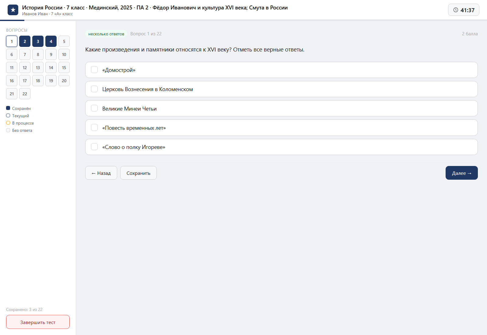487x335 pixels.
Task: Click the «Сохранён» legend entry
Action: [x=18, y=108]
